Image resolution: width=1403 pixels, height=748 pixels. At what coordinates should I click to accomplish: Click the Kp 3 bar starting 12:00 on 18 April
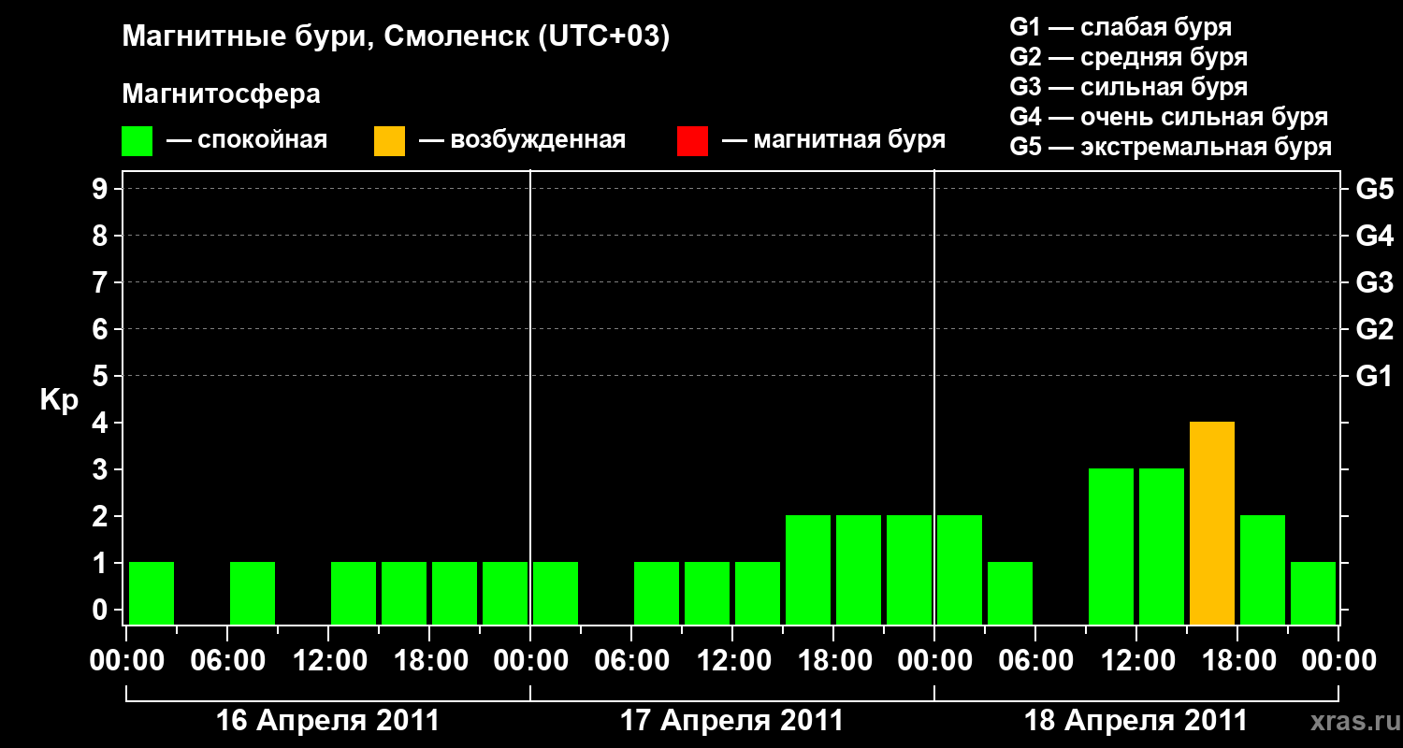1162,547
